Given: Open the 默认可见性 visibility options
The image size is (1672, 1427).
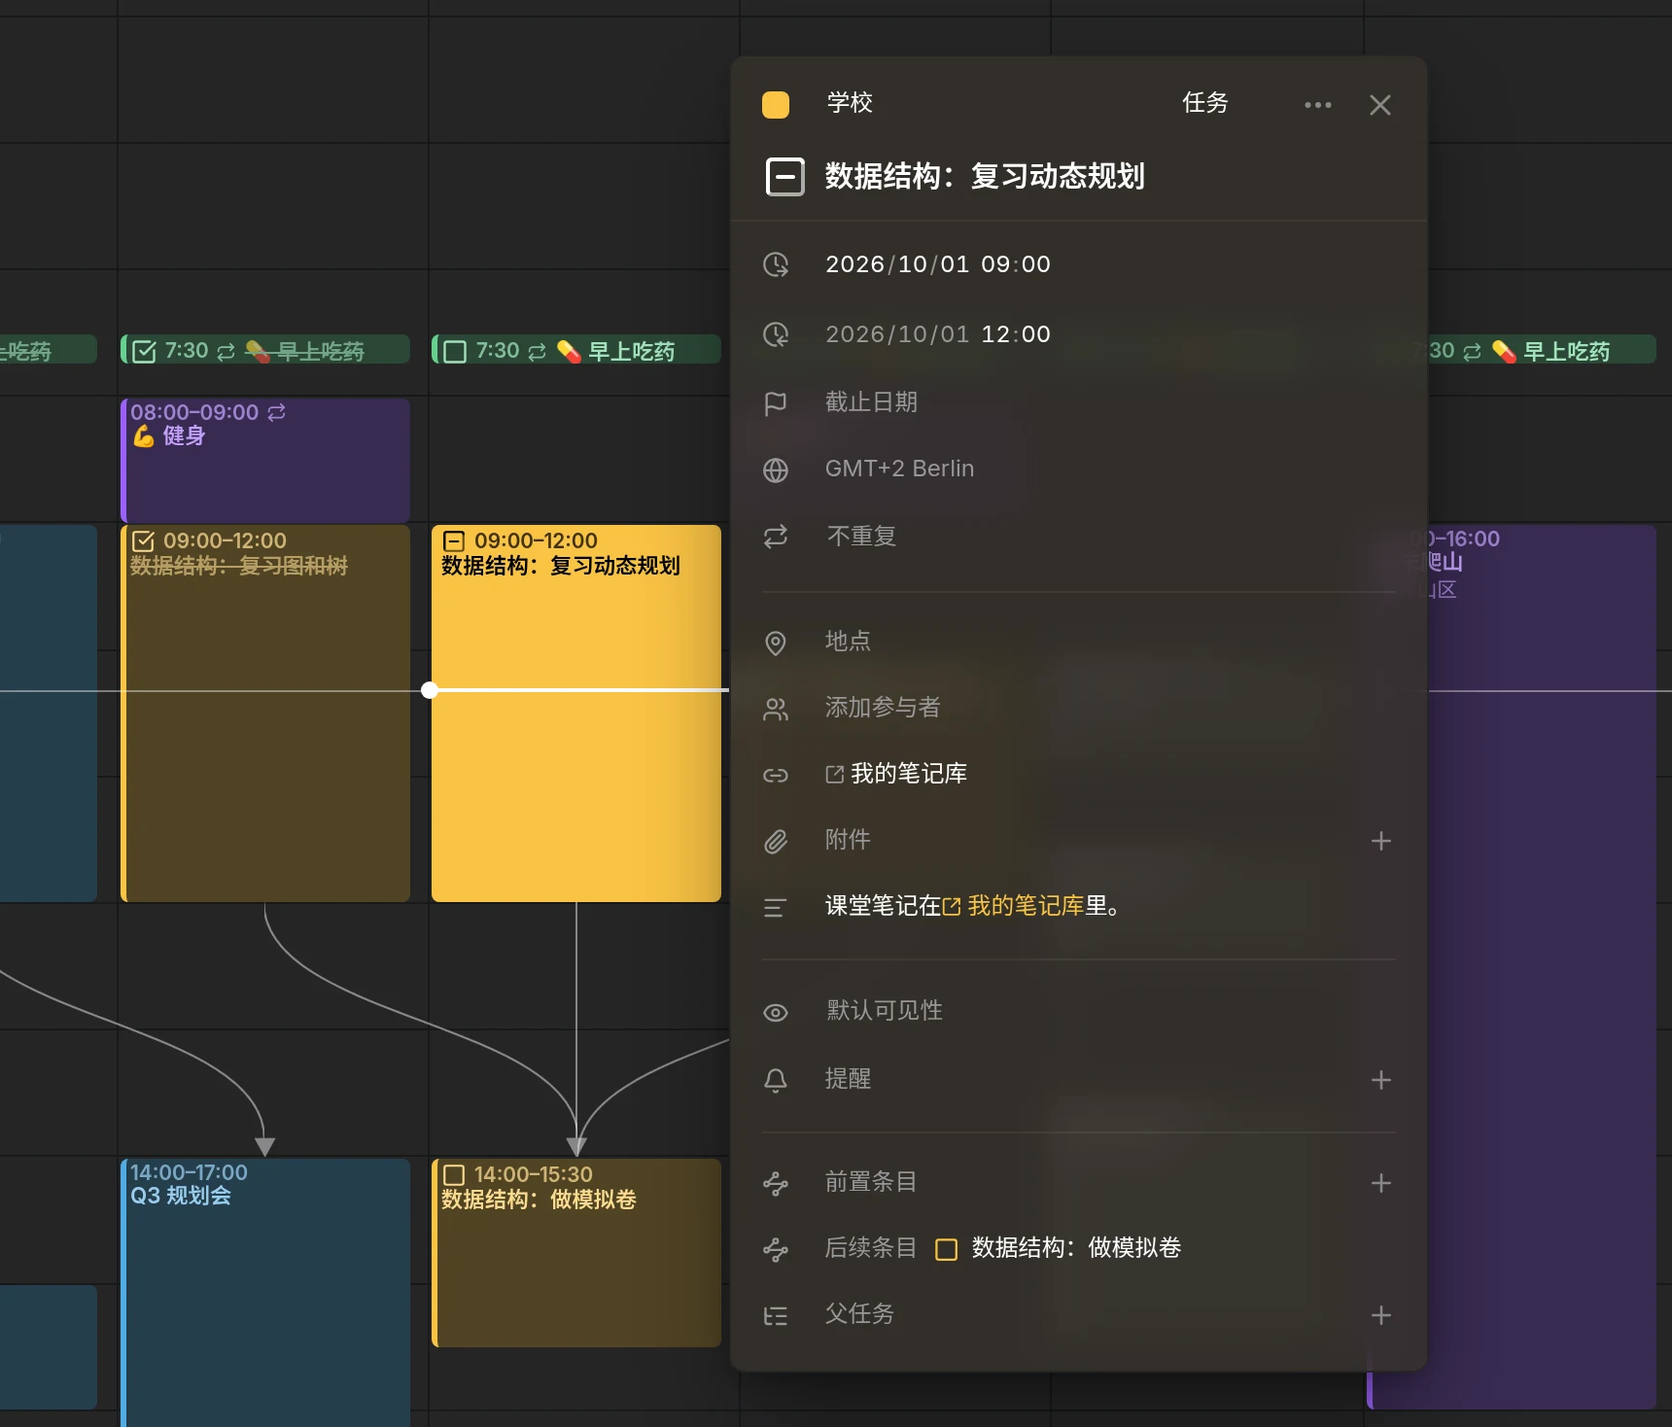Looking at the screenshot, I should point(885,1011).
